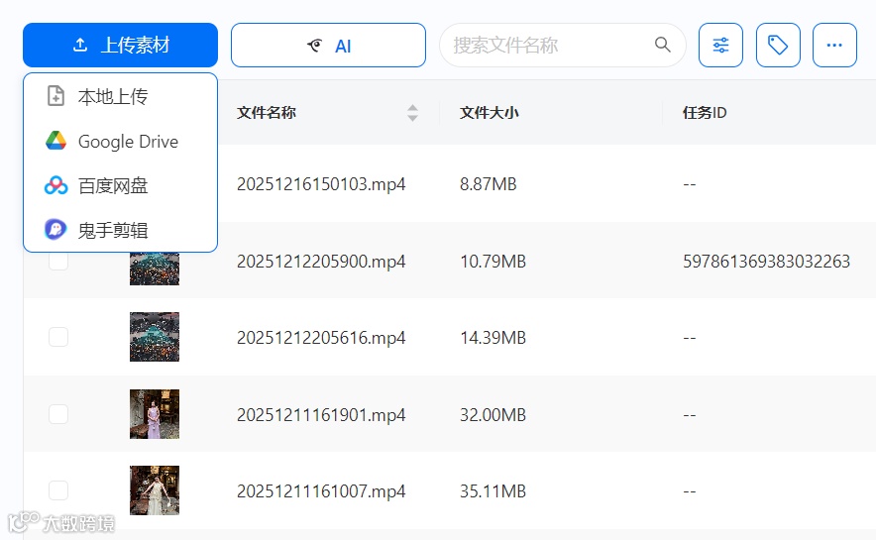Select file name 20251211161007.mp4
Screen dimensions: 876x540
[321, 491]
